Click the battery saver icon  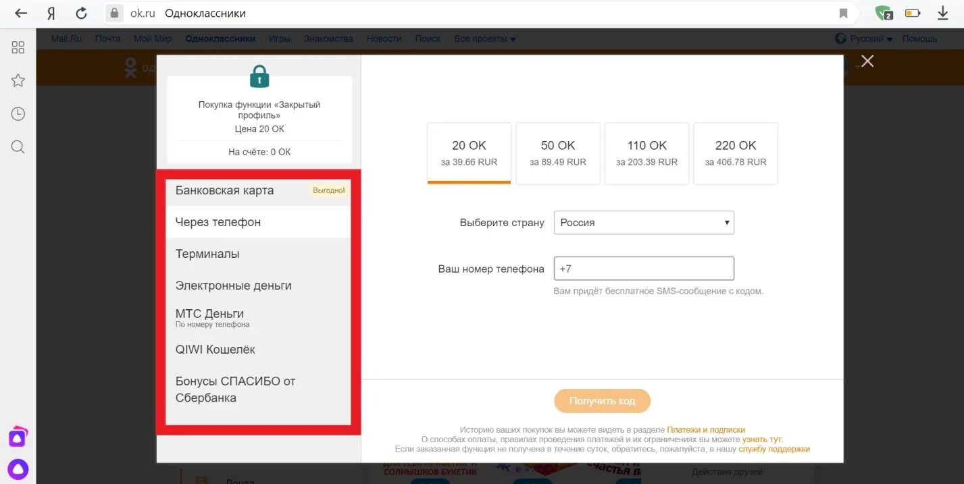pos(913,13)
